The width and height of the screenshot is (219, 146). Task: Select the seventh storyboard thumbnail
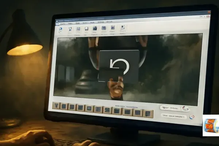[107, 110]
